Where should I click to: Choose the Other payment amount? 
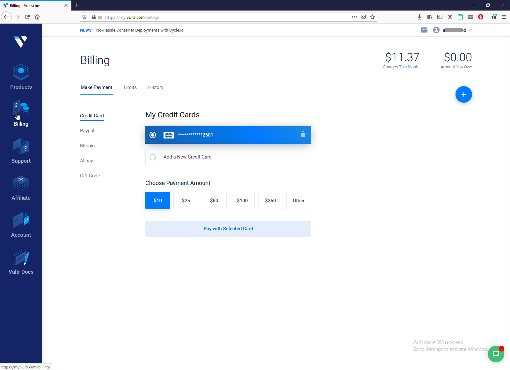tap(299, 200)
